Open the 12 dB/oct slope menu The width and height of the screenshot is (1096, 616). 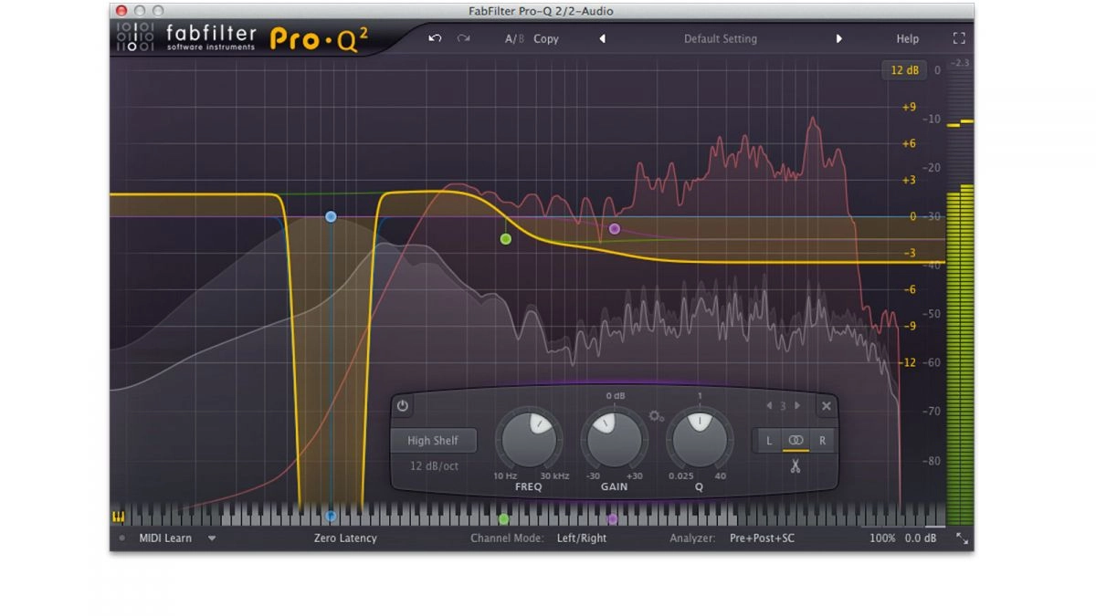[x=433, y=466]
